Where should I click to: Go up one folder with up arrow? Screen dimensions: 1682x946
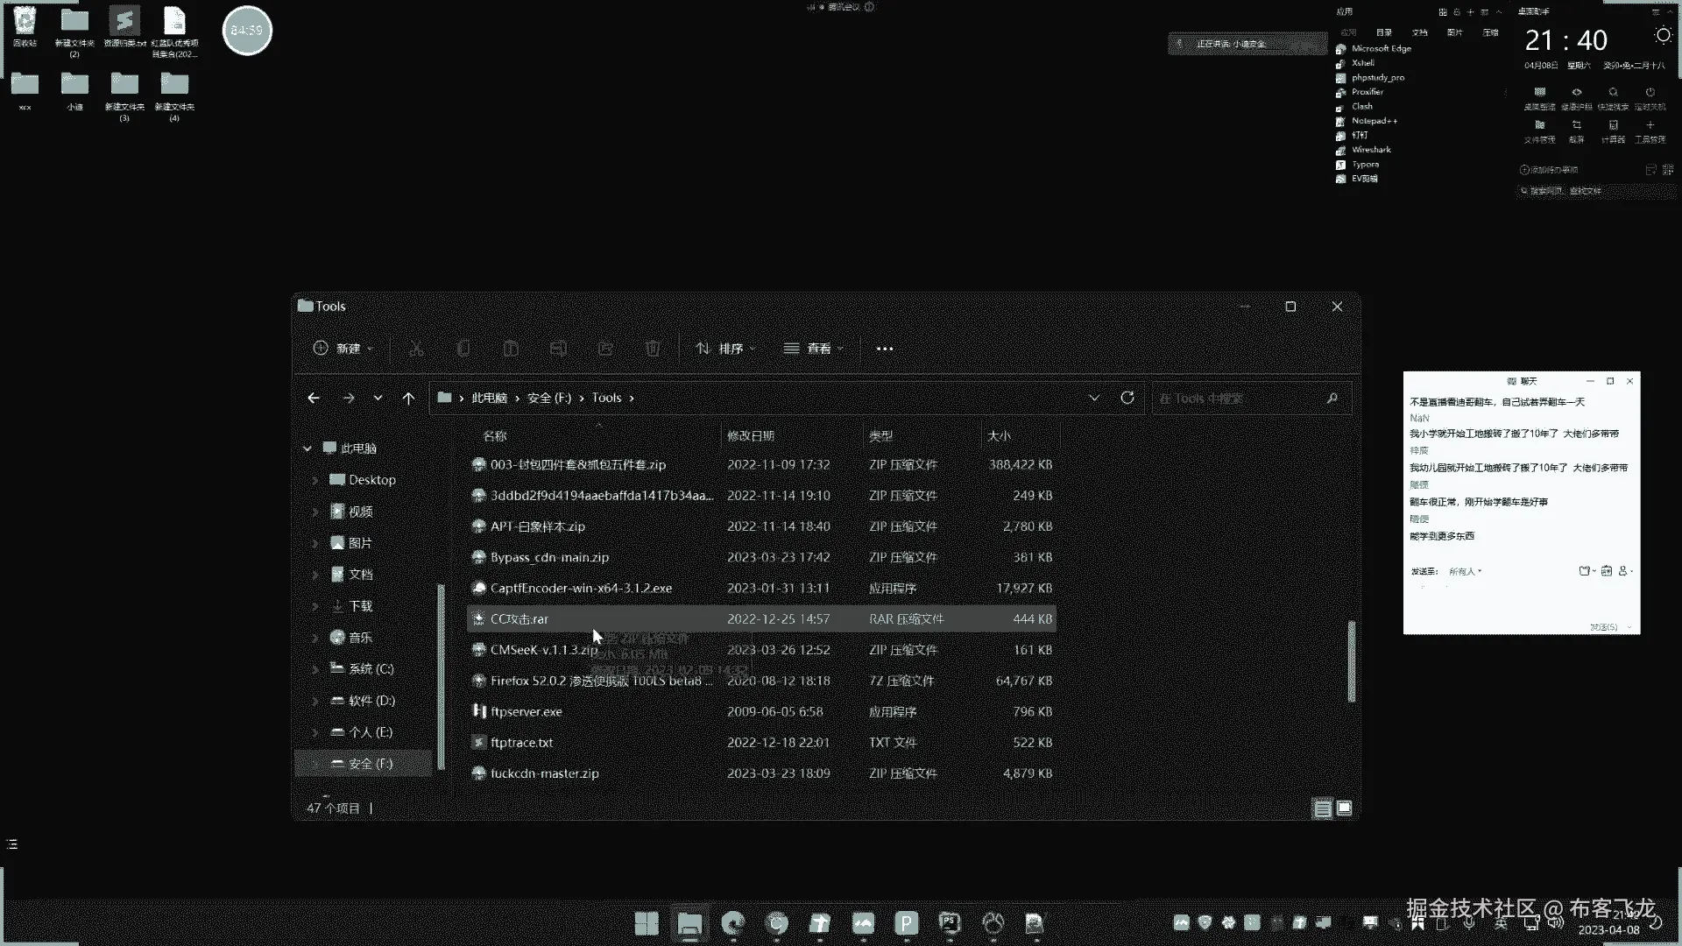click(x=408, y=398)
